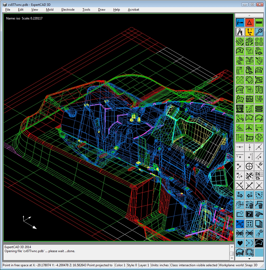Screen dimensions: 266x270
Task: Click 'Color: 1' in status bar
Action: [x=120, y=265]
